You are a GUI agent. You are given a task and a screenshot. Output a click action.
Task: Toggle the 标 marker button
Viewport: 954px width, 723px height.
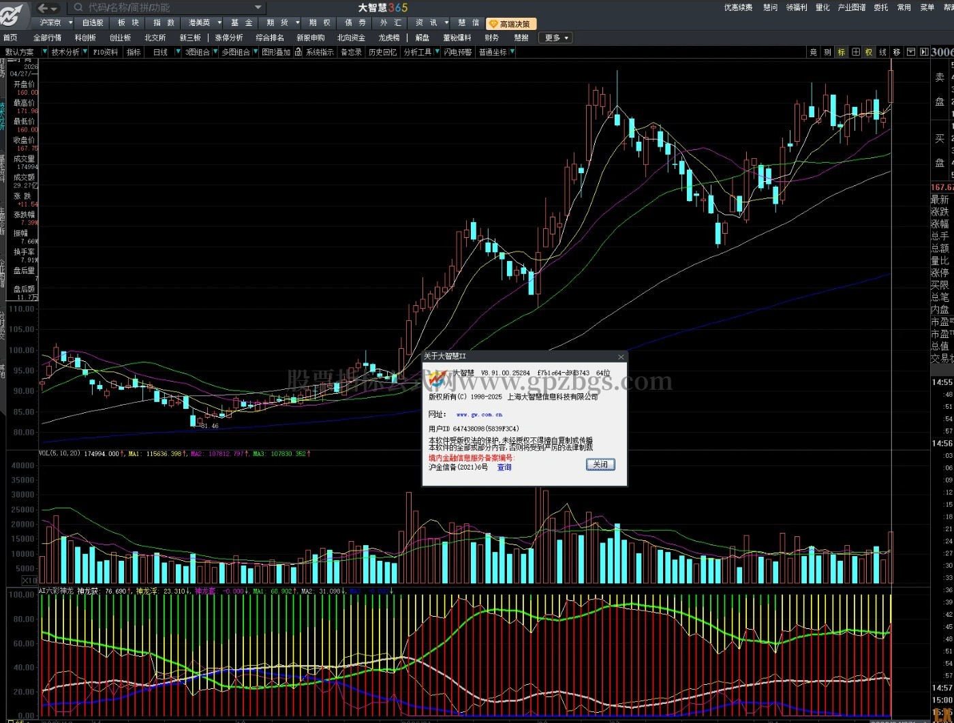pos(842,52)
